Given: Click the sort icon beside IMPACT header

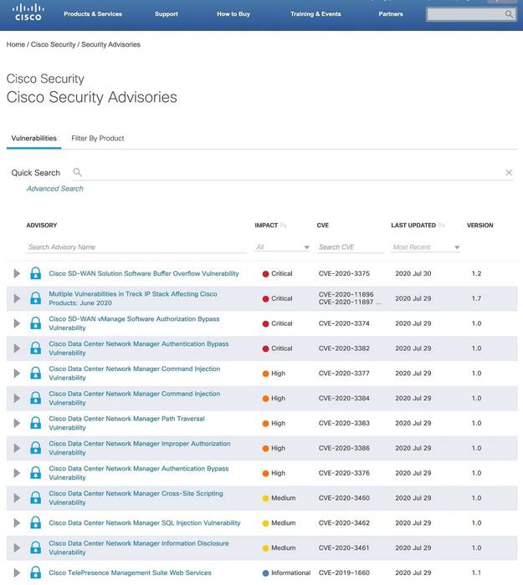Looking at the screenshot, I should pos(283,226).
